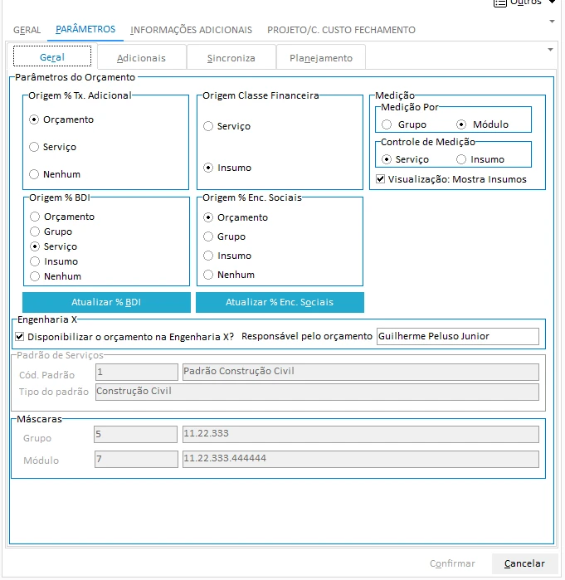Screen dimensions: 565x580
Task: Click the Atualizar % Enc. Sociais button
Action: click(280, 303)
